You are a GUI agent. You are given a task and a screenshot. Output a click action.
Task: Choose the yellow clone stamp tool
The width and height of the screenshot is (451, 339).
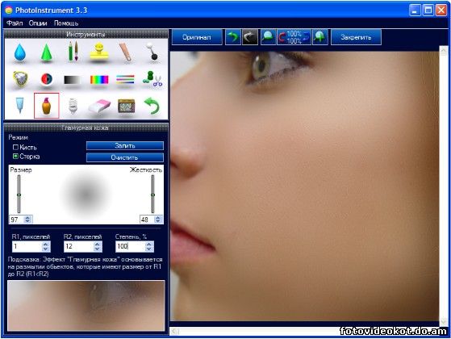[99, 52]
